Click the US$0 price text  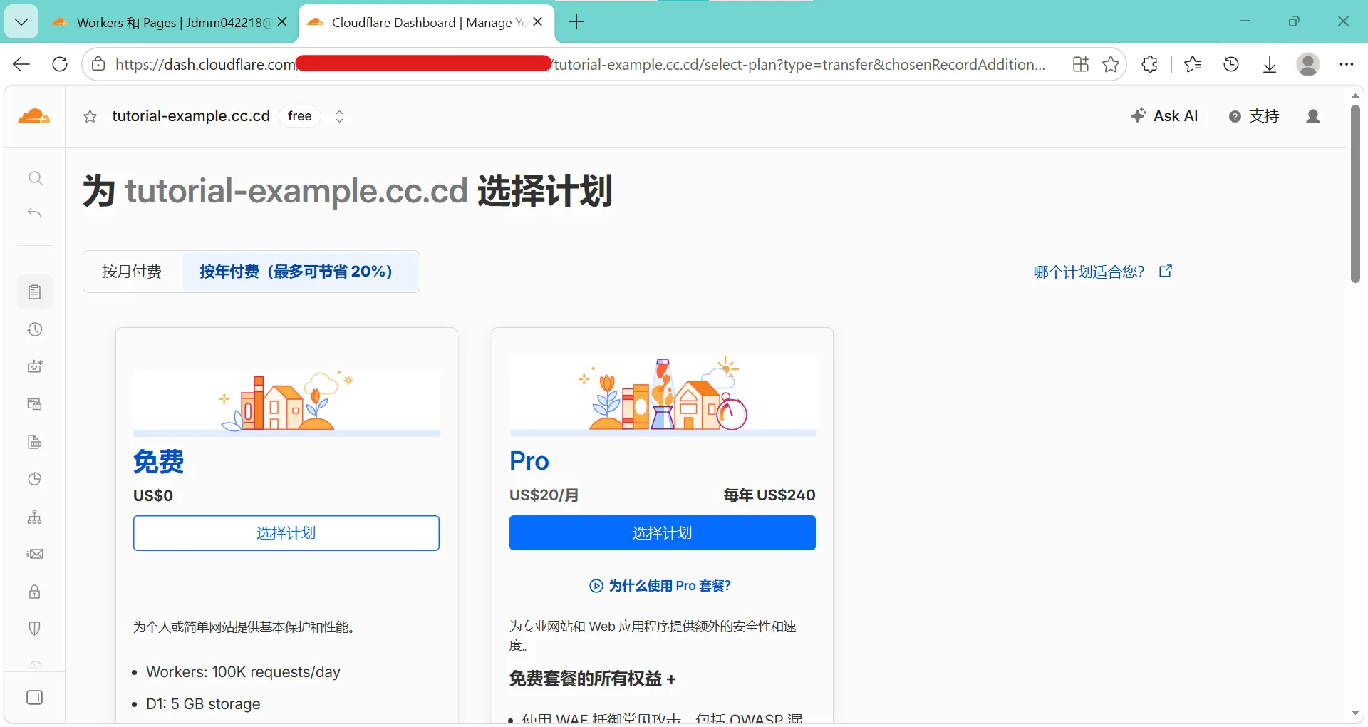[153, 495]
